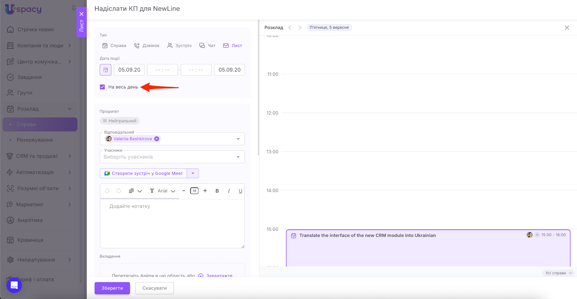Screen dimensions: 577x299
Task: Open the support chat bubble
Action: coord(14,285)
